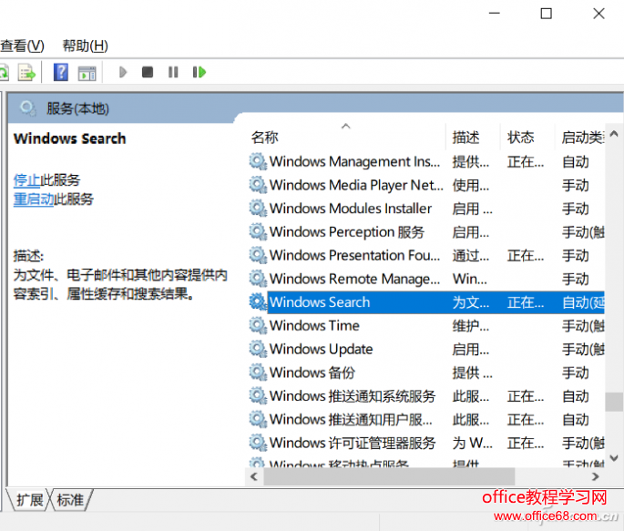Pause service with the pause button
Image resolution: width=624 pixels, height=531 pixels.
coord(173,72)
